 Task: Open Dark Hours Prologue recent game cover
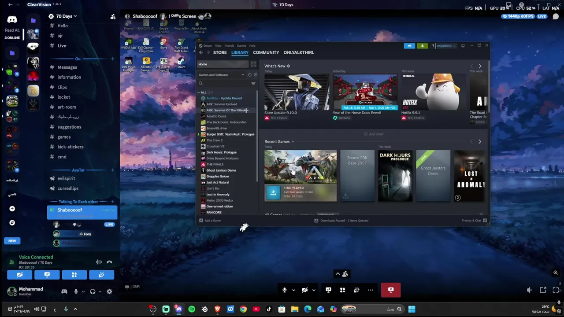coord(395,176)
